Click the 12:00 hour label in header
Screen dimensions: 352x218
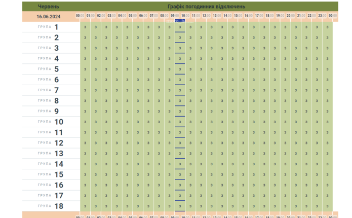tap(206, 16)
